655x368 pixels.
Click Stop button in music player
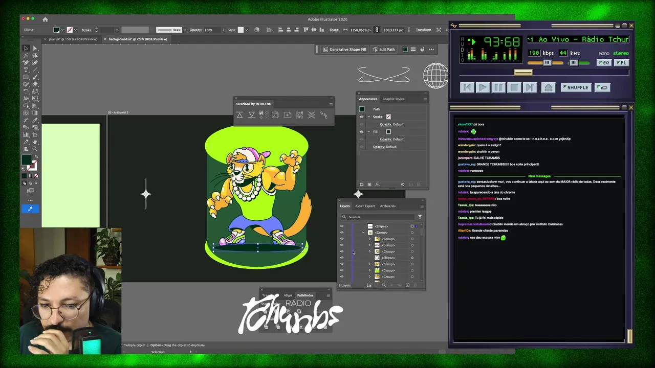pos(514,87)
